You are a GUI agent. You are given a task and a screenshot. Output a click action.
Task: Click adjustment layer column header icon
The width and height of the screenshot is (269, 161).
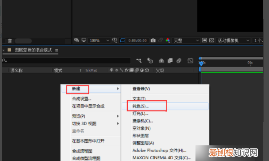pyautogui.click(x=142, y=70)
